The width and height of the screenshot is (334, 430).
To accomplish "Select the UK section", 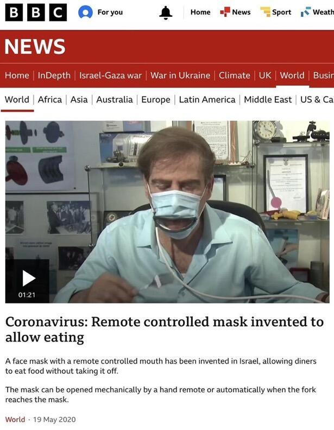I will click(x=265, y=75).
